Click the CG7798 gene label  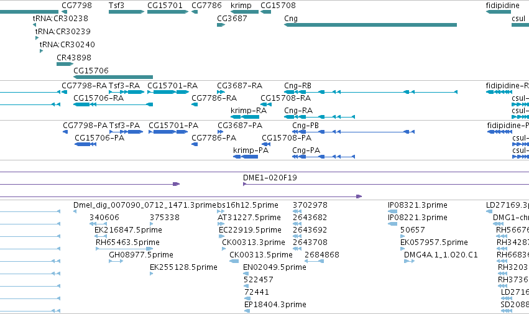76,6
